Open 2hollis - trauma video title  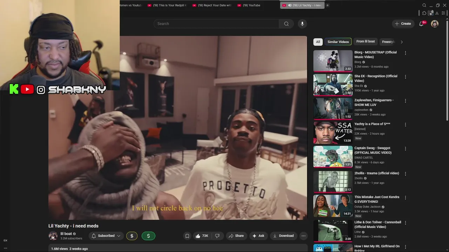(377, 173)
